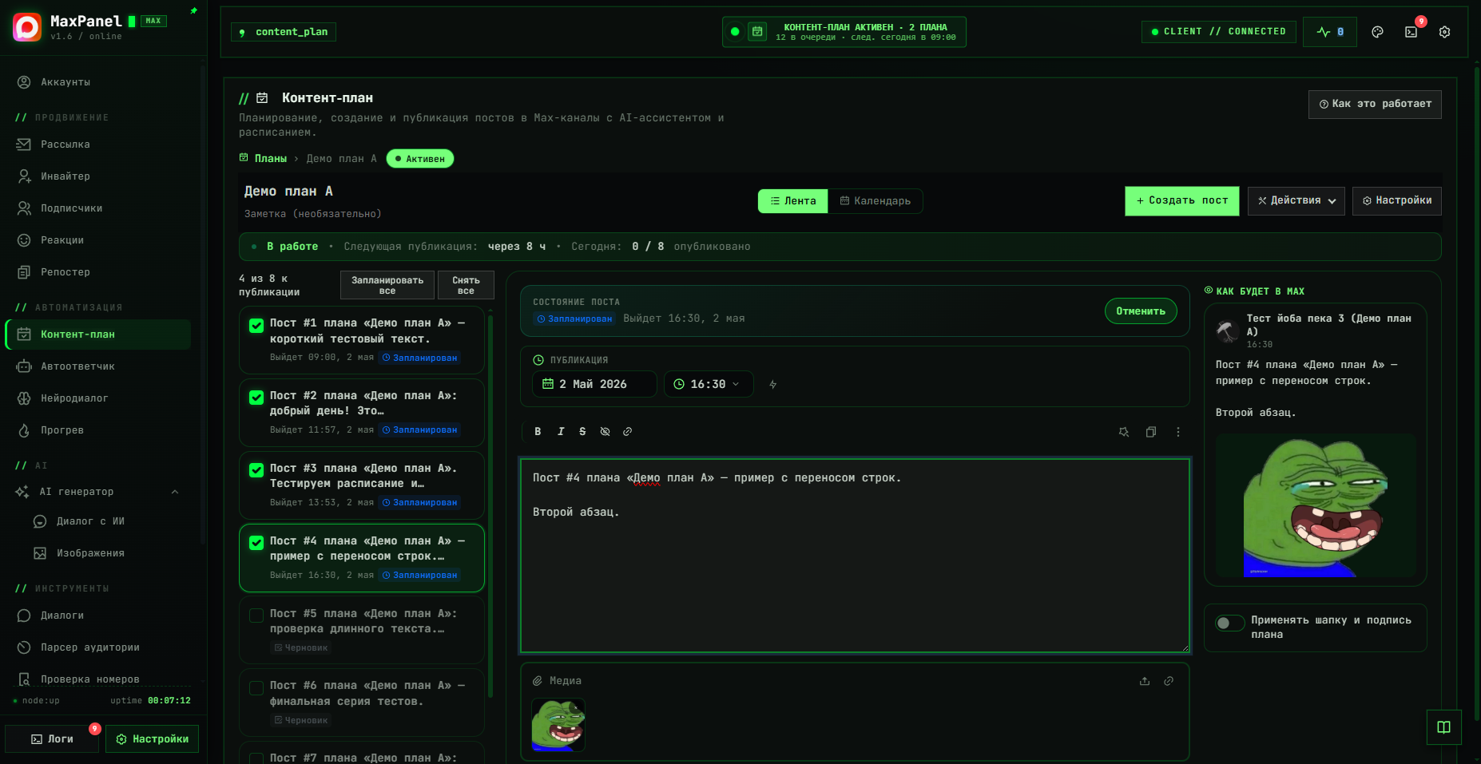This screenshot has width=1481, height=764.
Task: Uncheck the Пост #3 checkbox
Action: pos(256,471)
